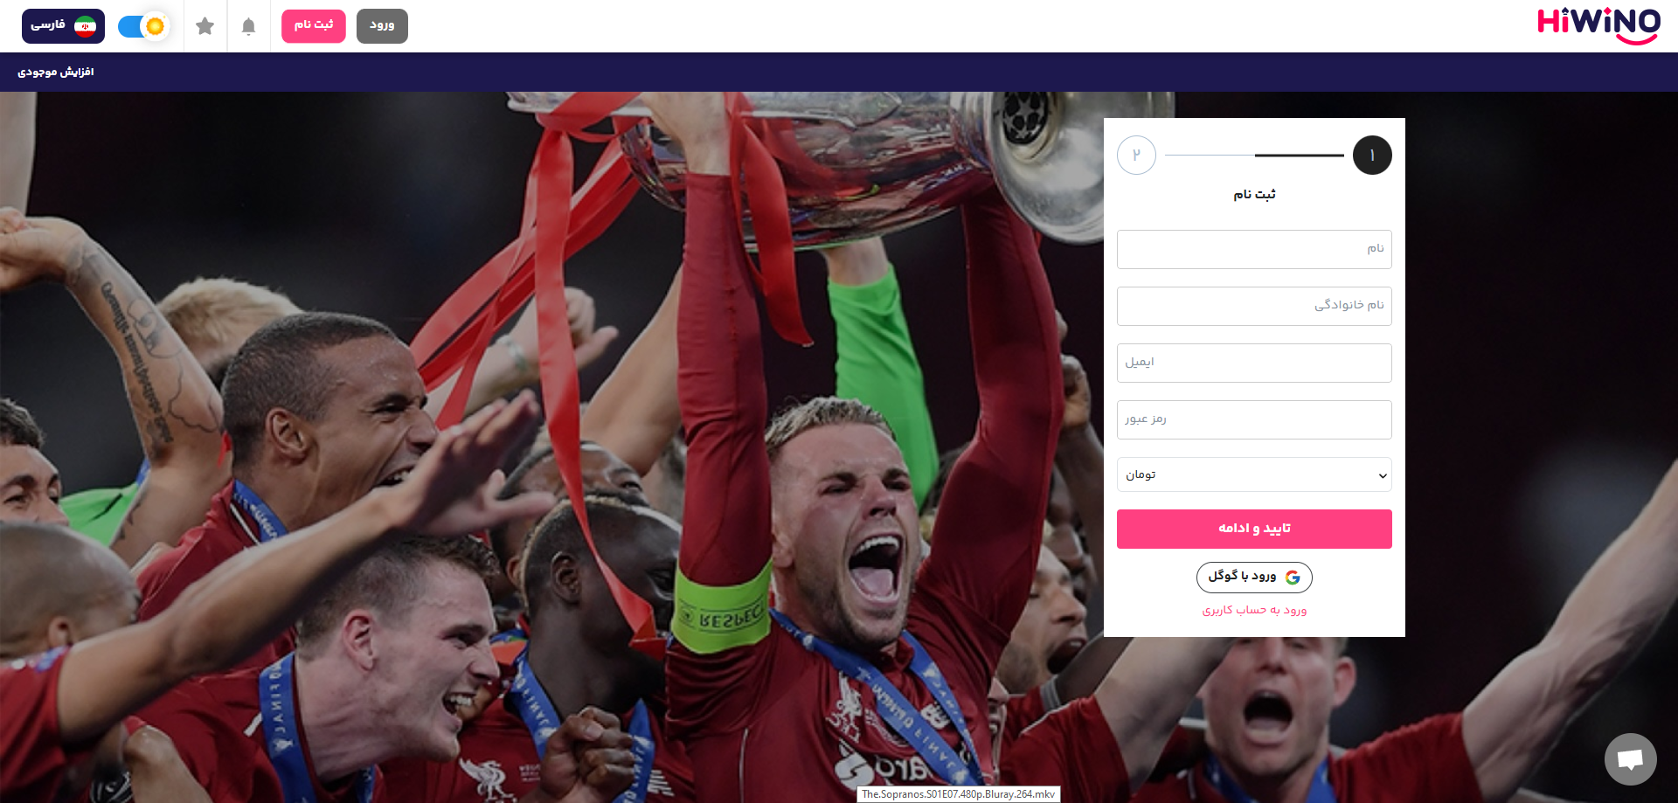Click the Iran flag icon

pos(85,26)
